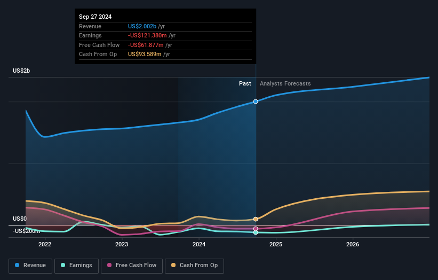Image resolution: width=438 pixels, height=280 pixels.
Task: Click the orange Cash From Op legend dot
Action: 173,265
